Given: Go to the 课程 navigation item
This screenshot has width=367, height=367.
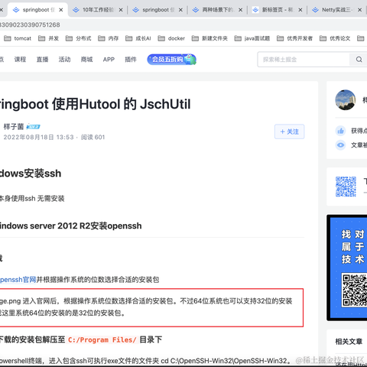Looking at the screenshot, I should pyautogui.click(x=20, y=60).
